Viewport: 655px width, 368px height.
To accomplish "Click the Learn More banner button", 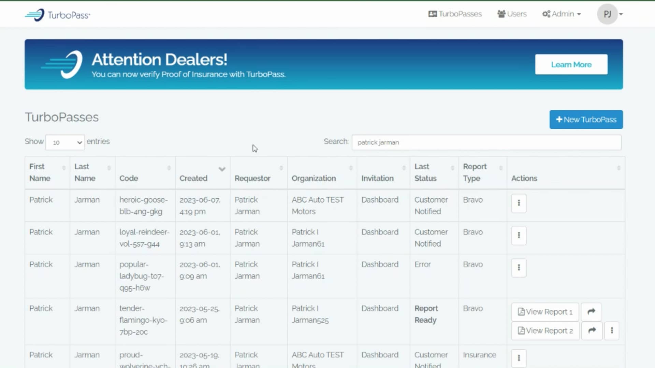I will point(571,64).
